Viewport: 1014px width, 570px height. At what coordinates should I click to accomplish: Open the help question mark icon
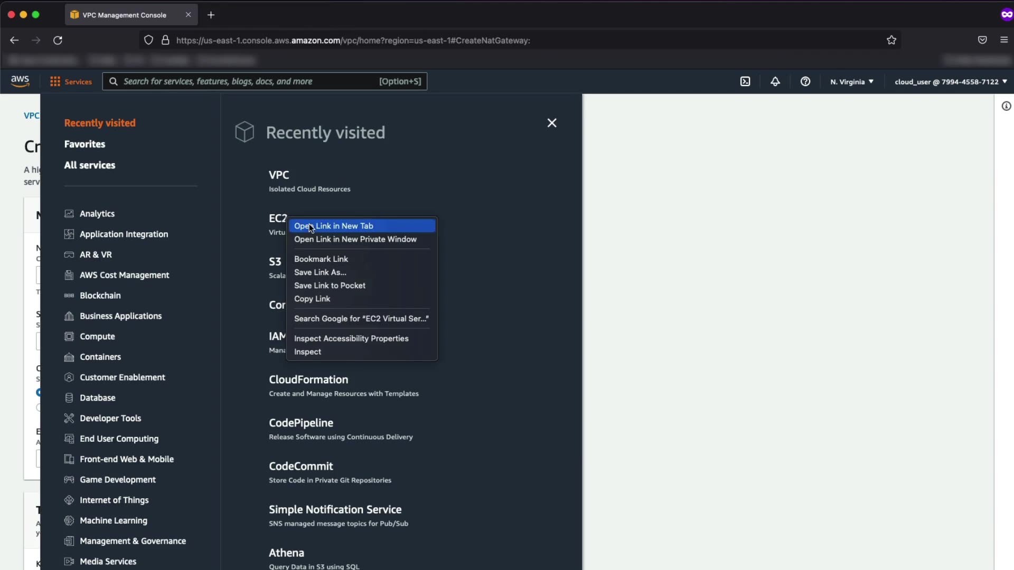pos(805,82)
